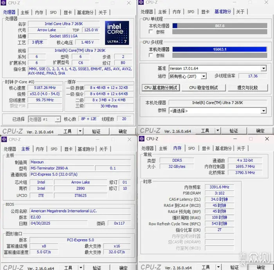The height and width of the screenshot is (270, 274).
Task: Click 核心电压 1.485 V value
Action: pyautogui.click(x=88, y=42)
